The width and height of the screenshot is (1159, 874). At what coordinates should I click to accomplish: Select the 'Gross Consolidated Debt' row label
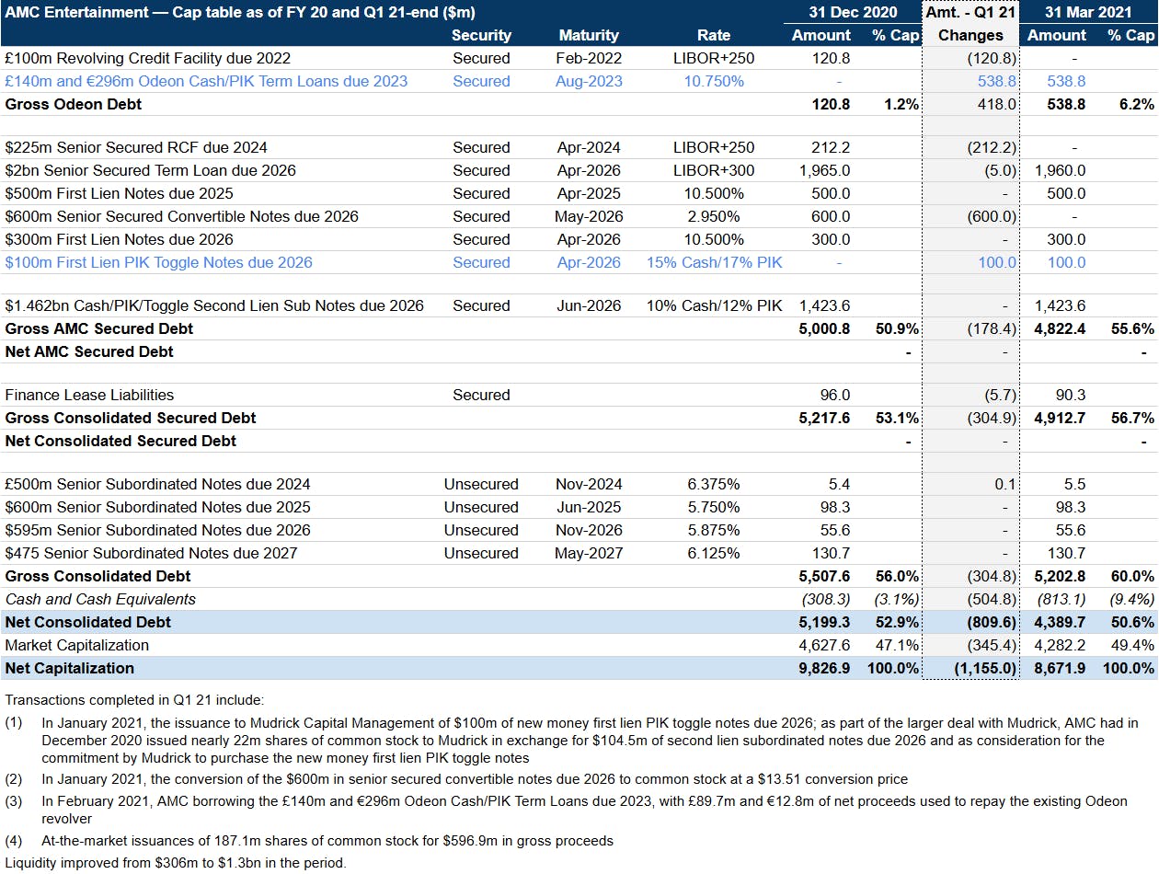(98, 576)
